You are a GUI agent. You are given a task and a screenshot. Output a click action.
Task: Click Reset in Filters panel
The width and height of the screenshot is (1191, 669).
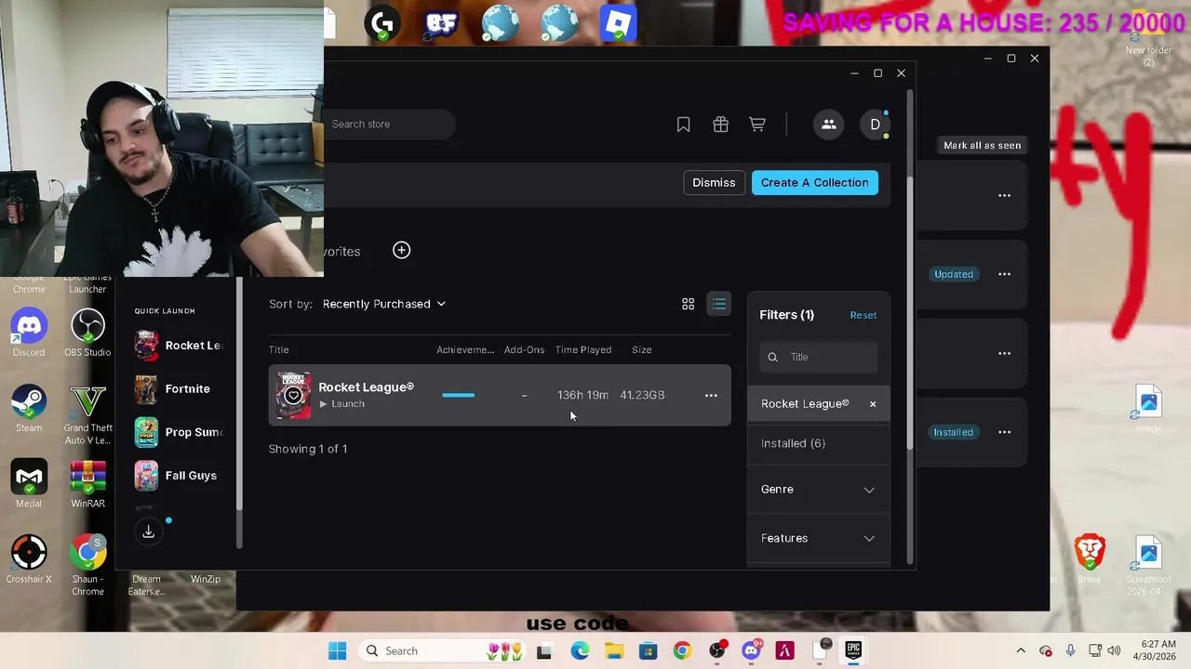pyautogui.click(x=863, y=315)
